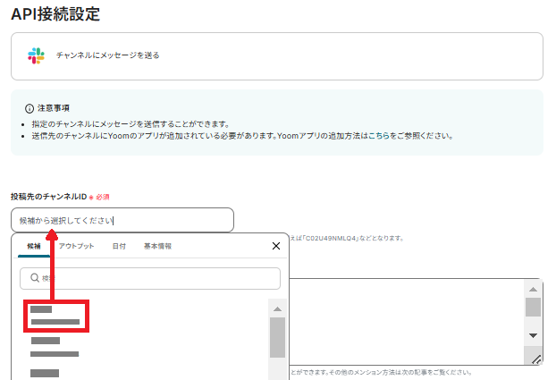Click the candidate list scrollbar thumb
The height and width of the screenshot is (380, 556).
(x=277, y=337)
